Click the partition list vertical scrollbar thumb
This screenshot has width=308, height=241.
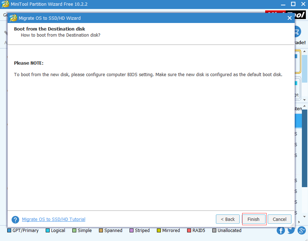pos(304,148)
